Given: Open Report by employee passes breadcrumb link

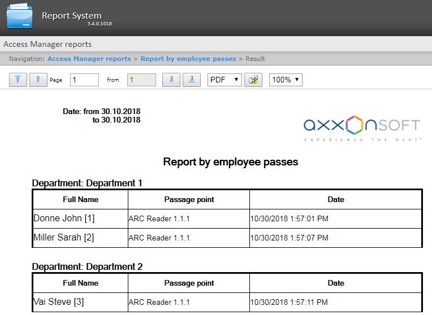Looking at the screenshot, I should [x=188, y=59].
